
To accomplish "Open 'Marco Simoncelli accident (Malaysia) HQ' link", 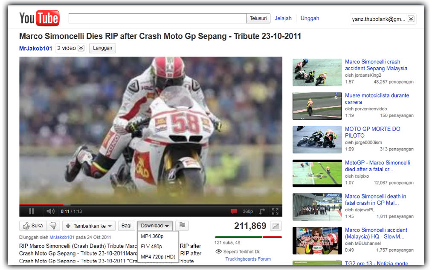I will pos(376,233).
